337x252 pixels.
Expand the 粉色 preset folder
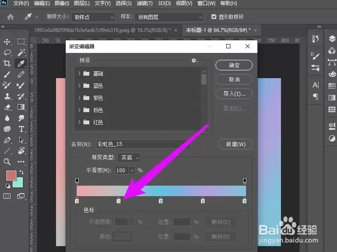coord(79,110)
